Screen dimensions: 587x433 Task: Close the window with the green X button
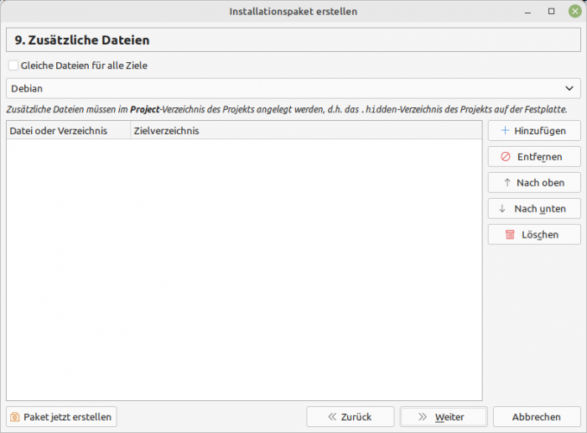pos(574,12)
